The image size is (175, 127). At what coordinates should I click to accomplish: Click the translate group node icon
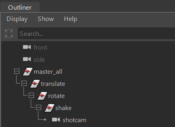[34, 84]
